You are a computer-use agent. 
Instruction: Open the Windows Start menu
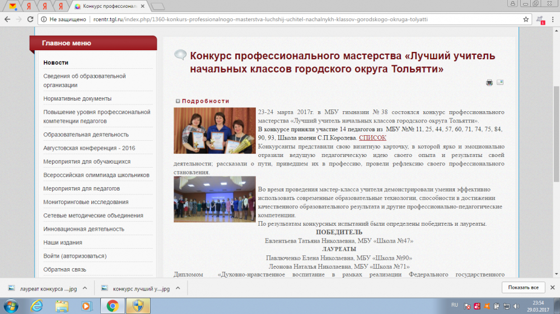[x=11, y=306]
